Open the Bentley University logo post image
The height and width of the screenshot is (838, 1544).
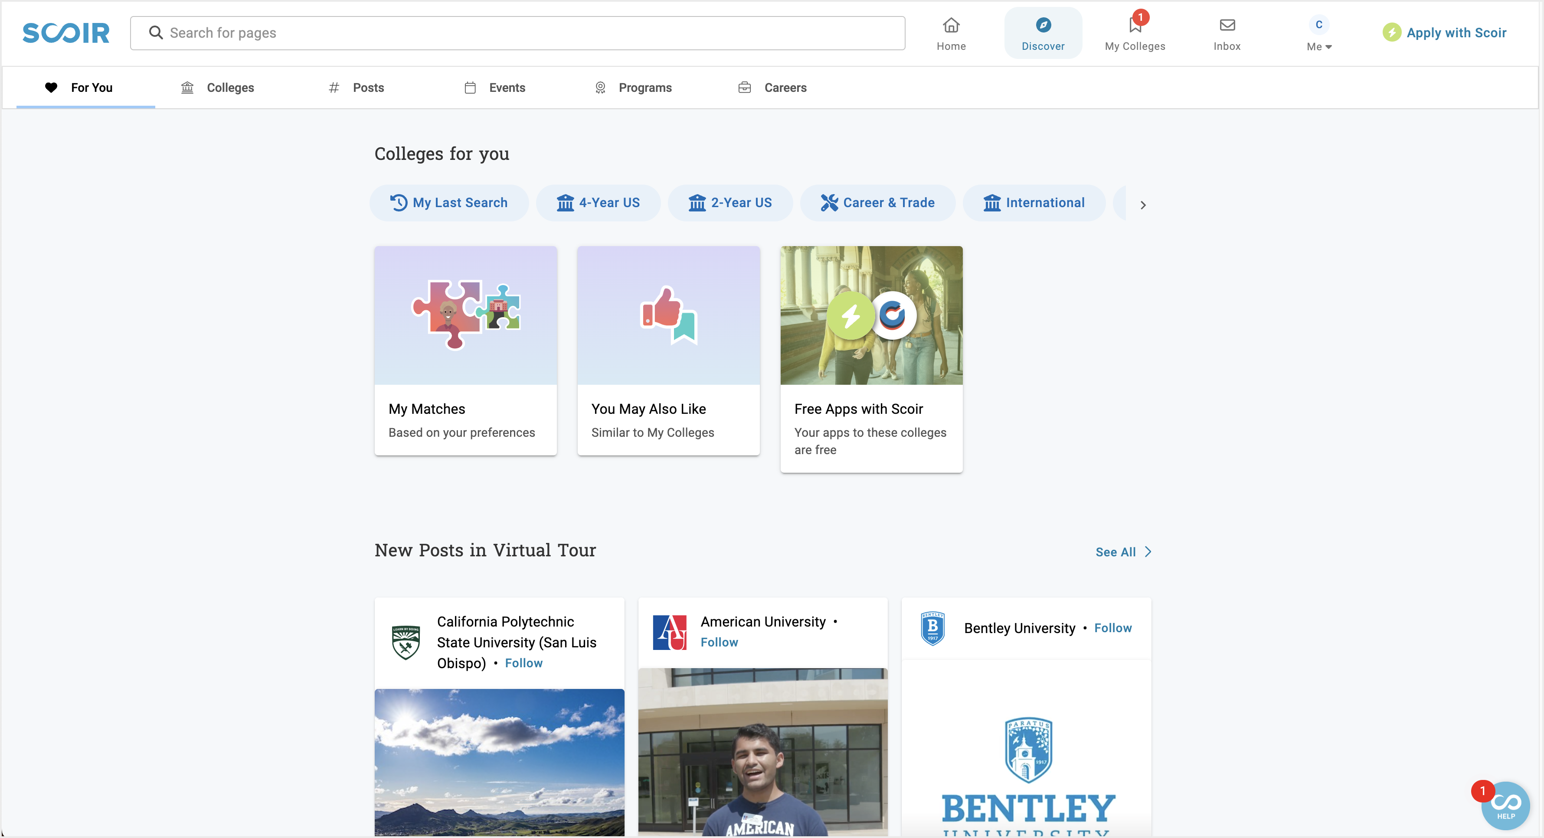1026,747
